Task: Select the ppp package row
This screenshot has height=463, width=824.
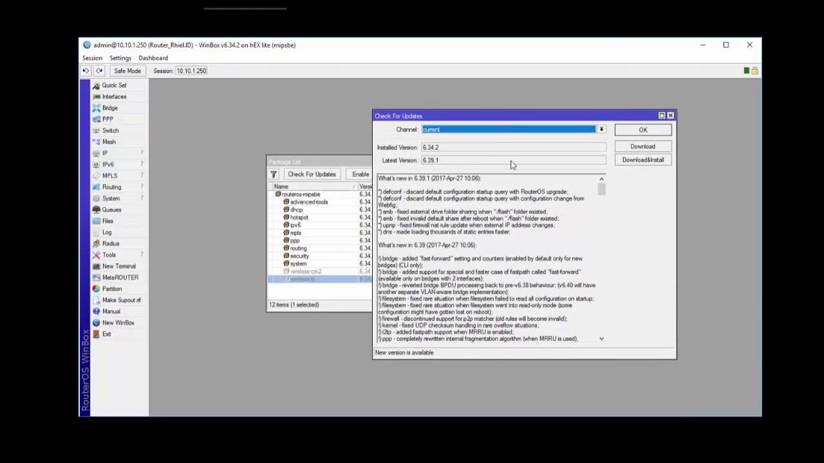Action: click(319, 241)
